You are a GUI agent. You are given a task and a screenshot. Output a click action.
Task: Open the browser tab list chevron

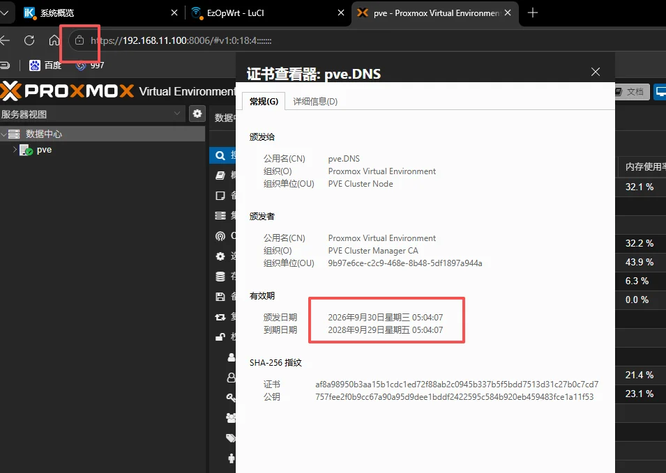[x=5, y=13]
